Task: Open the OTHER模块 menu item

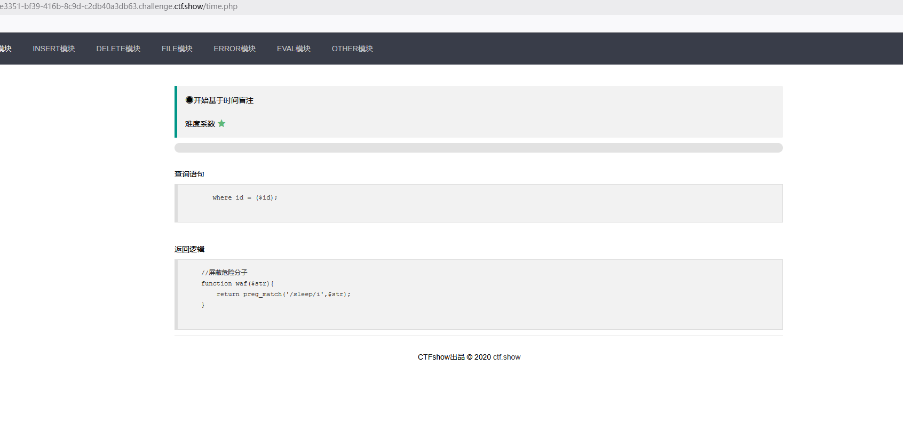Action: [352, 49]
